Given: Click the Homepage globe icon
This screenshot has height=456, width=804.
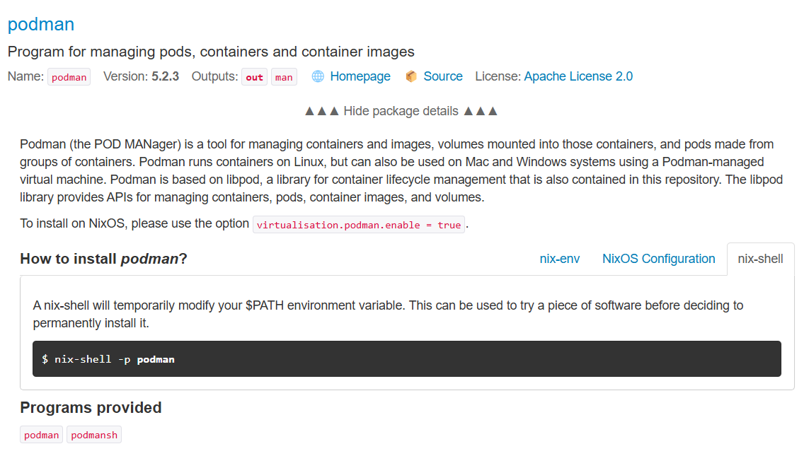Looking at the screenshot, I should [318, 76].
